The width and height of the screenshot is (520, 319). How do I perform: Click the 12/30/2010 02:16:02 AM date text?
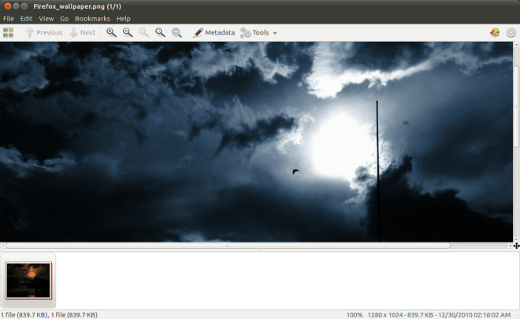click(473, 315)
